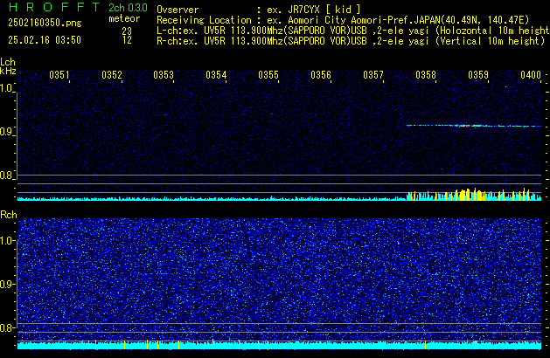The image size is (550, 358).
Task: Click the Lch kHz axis label
Action: point(8,66)
